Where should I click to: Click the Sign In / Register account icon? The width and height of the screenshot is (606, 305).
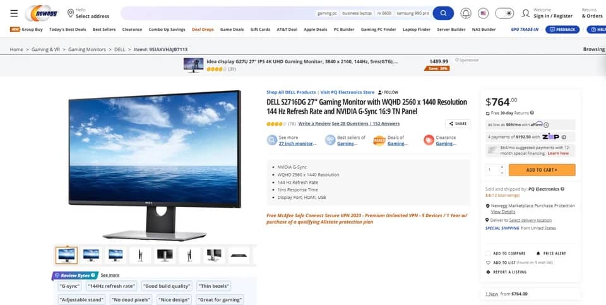tap(526, 13)
